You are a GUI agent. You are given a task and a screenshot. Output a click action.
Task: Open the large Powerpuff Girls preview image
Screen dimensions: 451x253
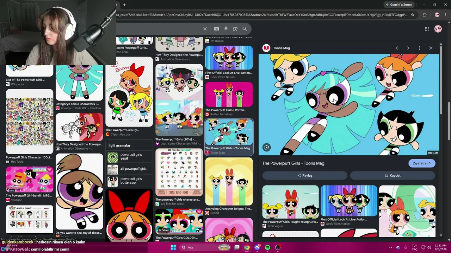click(349, 105)
